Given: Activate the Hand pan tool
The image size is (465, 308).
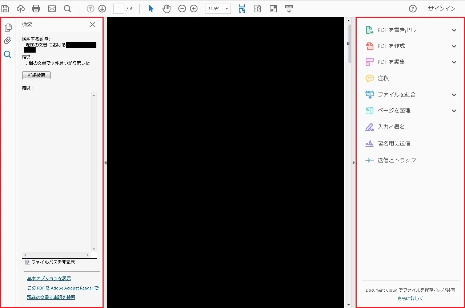Looking at the screenshot, I should point(167,8).
